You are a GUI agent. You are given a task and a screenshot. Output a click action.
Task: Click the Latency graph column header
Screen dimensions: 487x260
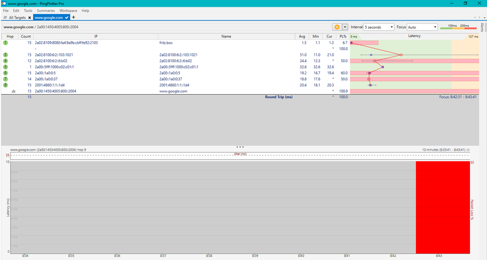pos(414,36)
